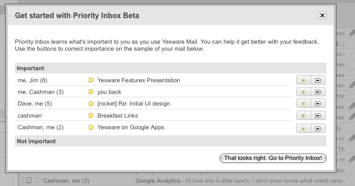
Task: Mark Initial UI design thread not important
Action: (318, 104)
